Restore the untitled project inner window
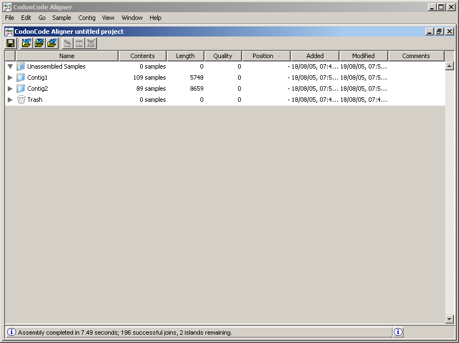The image size is (459, 343). pos(440,32)
